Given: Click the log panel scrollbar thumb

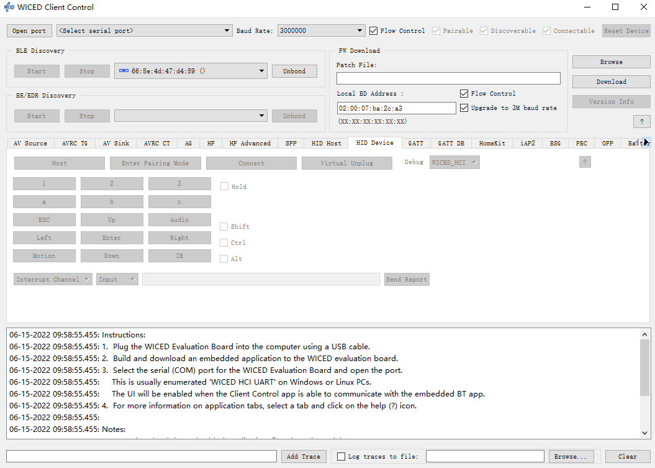Looking at the screenshot, I should [644, 367].
